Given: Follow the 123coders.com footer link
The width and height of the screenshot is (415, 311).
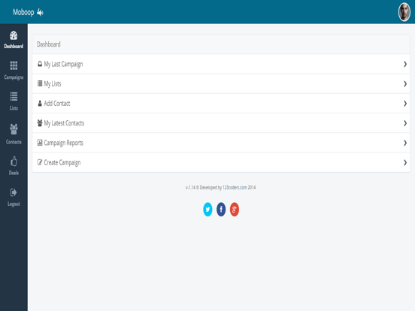Looking at the screenshot, I should pyautogui.click(x=235, y=188).
